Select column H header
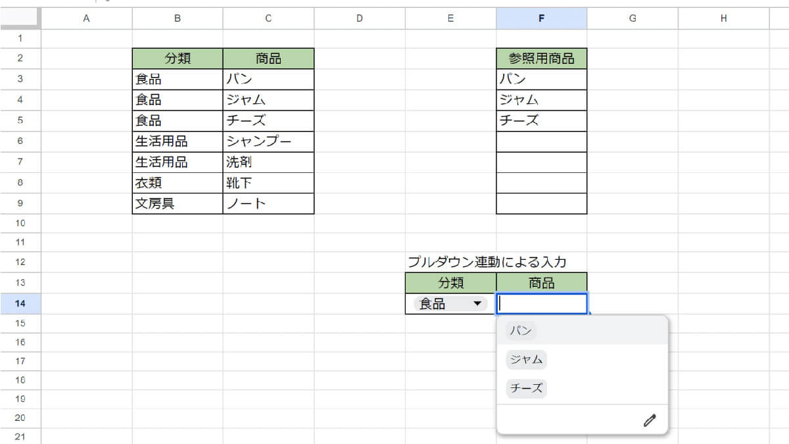The image size is (789, 444). pyautogui.click(x=723, y=19)
